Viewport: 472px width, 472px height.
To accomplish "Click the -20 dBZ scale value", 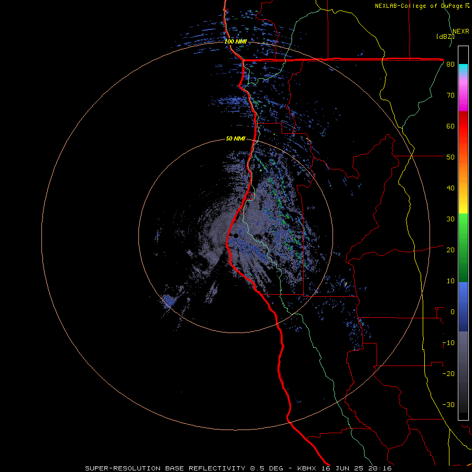I will [x=448, y=374].
